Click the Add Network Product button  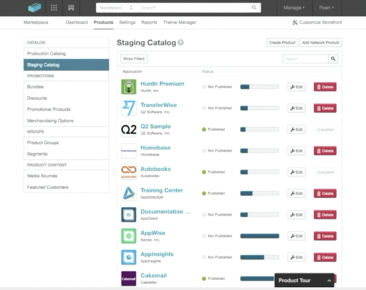coord(320,43)
